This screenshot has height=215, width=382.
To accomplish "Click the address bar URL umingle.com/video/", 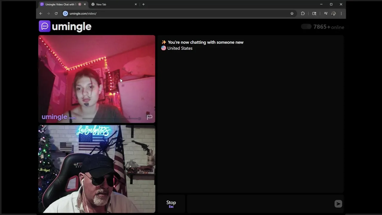I will coord(83,13).
